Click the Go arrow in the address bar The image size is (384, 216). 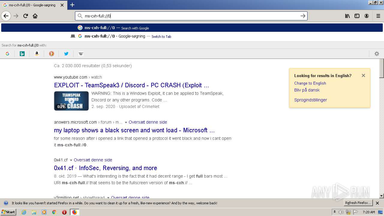pos(303,16)
